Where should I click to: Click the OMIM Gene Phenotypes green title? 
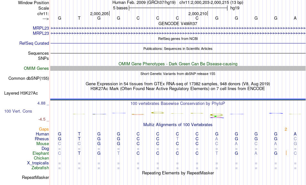(x=178, y=64)
